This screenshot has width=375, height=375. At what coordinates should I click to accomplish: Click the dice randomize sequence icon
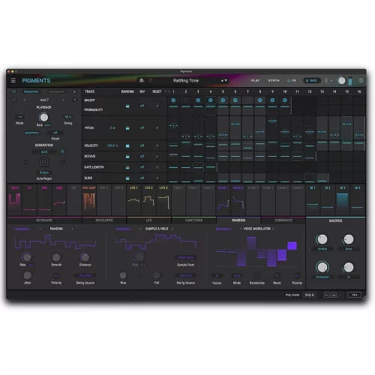tap(44, 162)
